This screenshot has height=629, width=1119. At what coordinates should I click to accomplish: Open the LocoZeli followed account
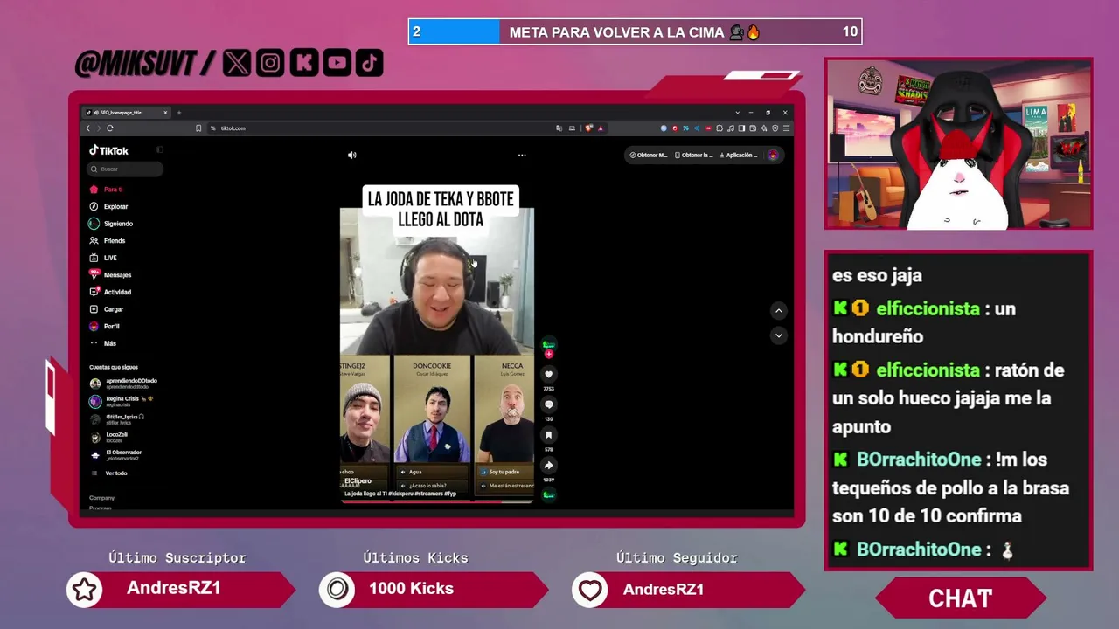(x=109, y=437)
